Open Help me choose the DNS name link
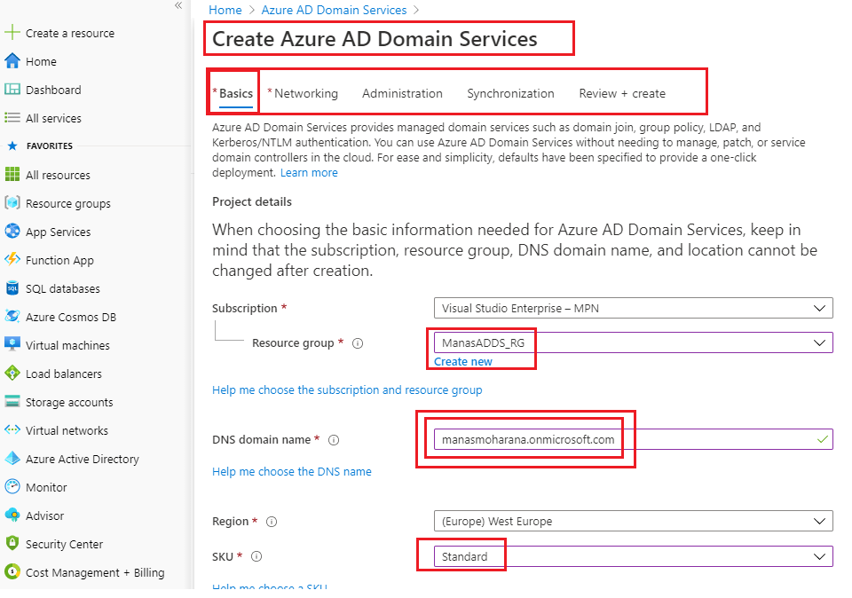 [x=292, y=471]
